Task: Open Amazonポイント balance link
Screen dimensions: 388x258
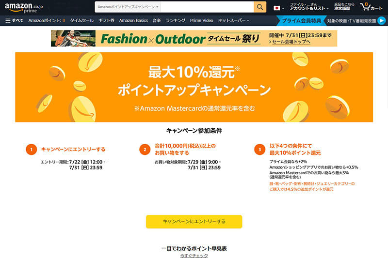Action: tap(47, 20)
